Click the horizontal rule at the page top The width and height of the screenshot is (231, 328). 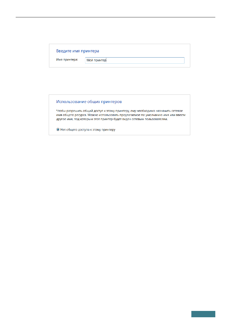[115, 17]
